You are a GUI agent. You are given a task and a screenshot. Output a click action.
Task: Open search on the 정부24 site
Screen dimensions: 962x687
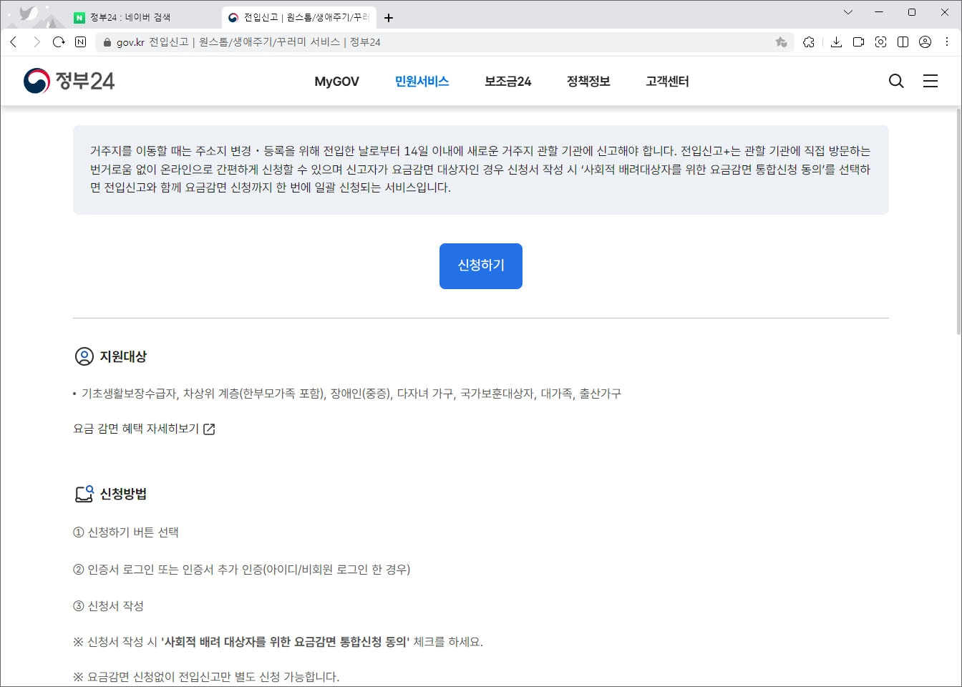point(895,81)
